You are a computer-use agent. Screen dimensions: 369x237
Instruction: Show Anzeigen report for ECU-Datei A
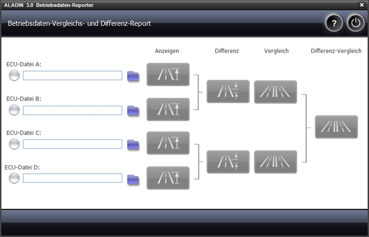click(x=168, y=74)
